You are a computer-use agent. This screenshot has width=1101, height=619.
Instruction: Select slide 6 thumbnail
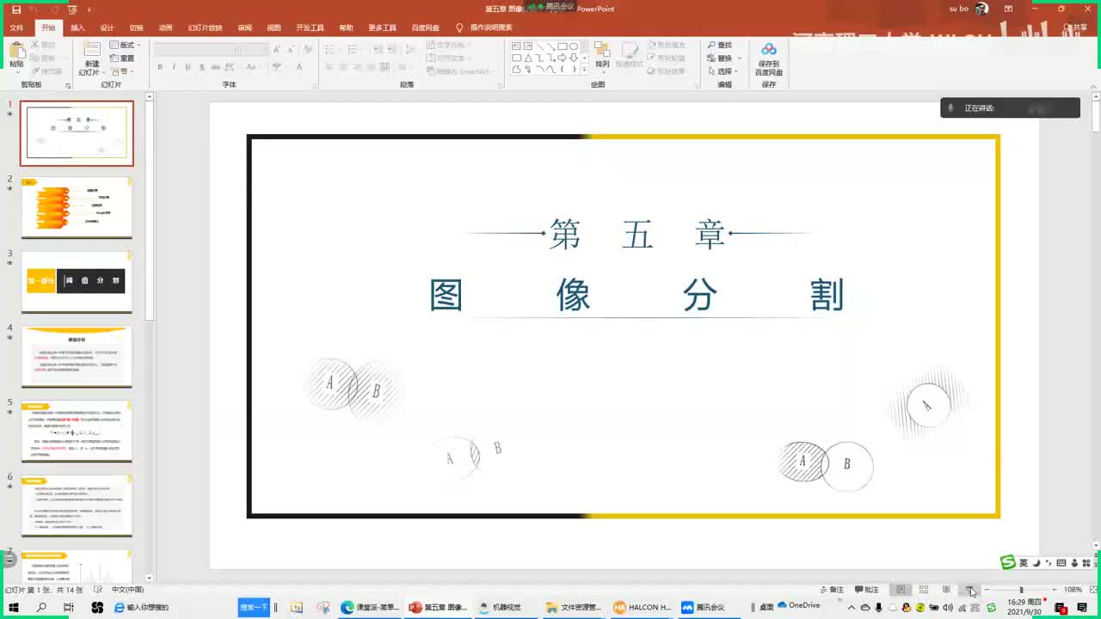click(x=77, y=505)
